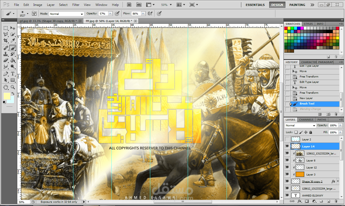Screen dimensions: 345x206
Task: Select the Move tool
Action: click(x=13, y=28)
